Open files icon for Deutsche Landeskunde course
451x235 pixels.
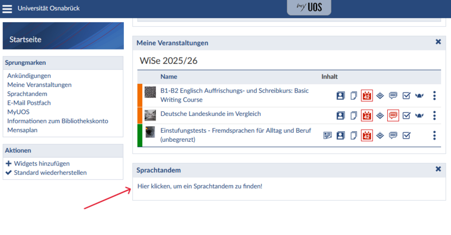pos(354,115)
